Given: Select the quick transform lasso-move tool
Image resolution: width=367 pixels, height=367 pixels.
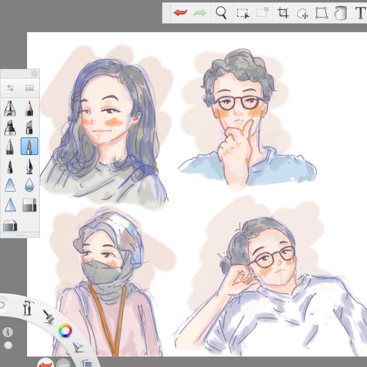Looking at the screenshot, I should pyautogui.click(x=302, y=13).
